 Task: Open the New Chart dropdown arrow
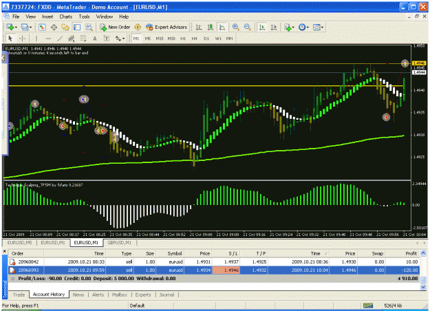16,27
